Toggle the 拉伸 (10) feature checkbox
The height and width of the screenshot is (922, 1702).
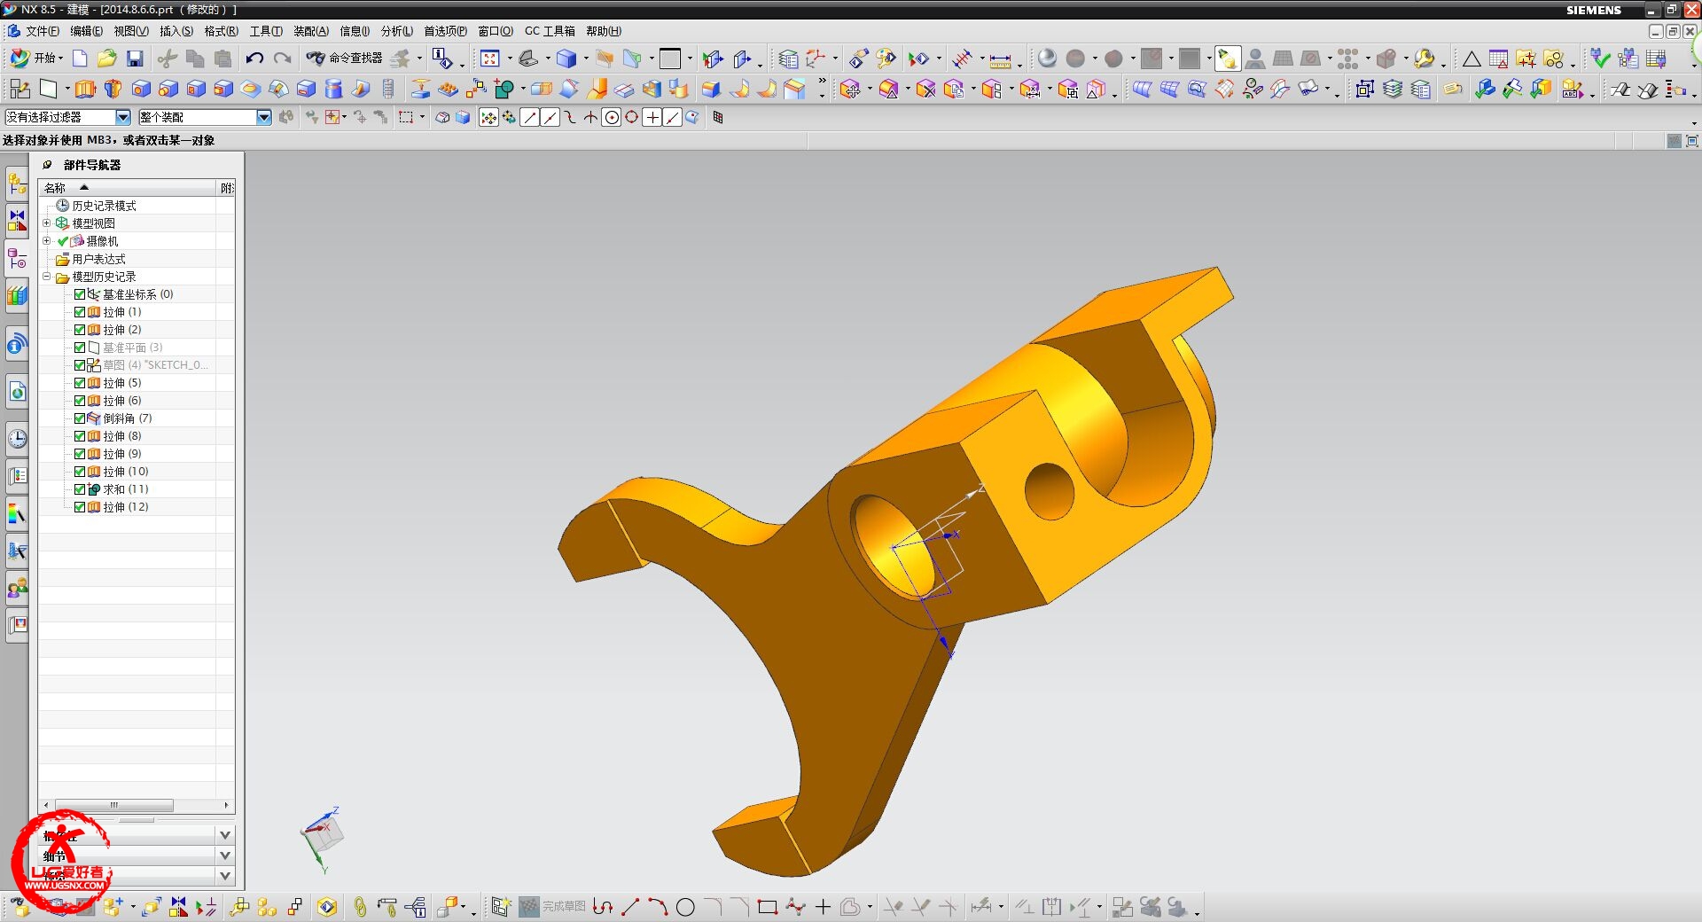[80, 472]
